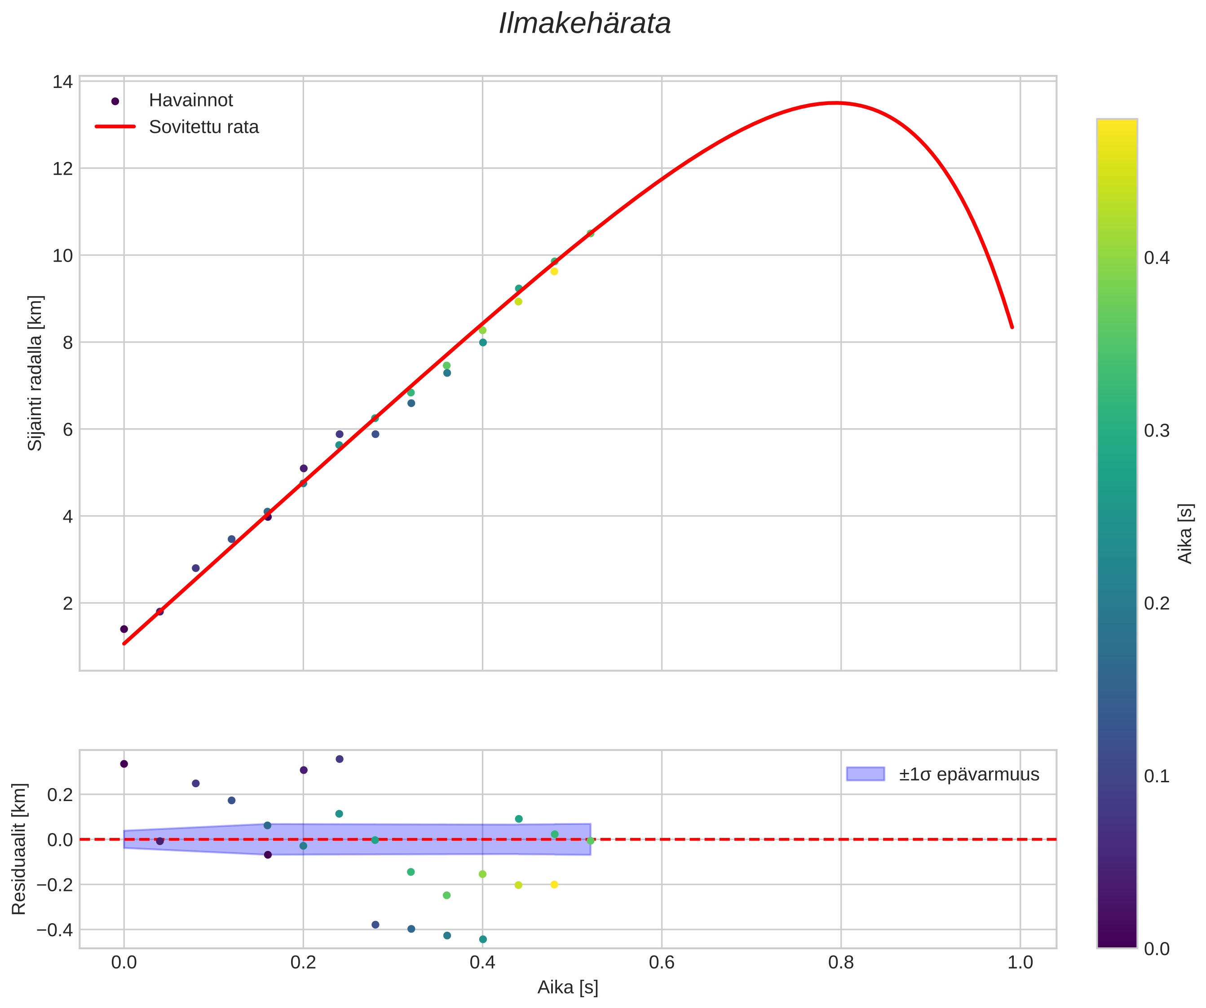Click the blue ±1σ epävarmuus legend patch

[x=865, y=774]
